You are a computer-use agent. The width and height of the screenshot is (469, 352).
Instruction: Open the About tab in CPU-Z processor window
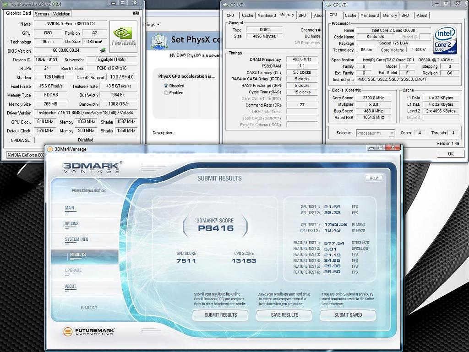422,16
